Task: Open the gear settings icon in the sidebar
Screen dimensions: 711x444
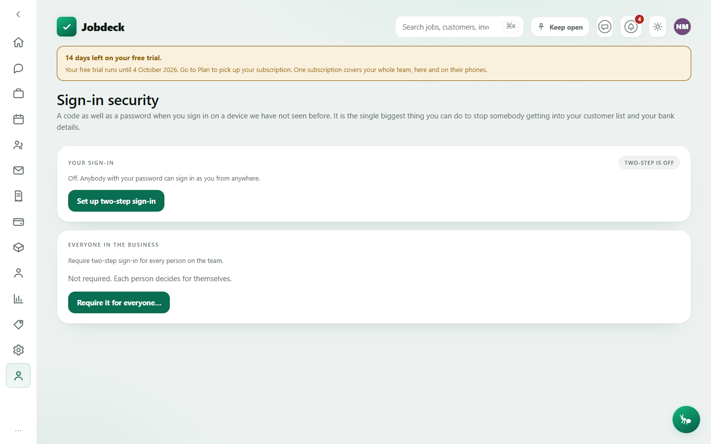Action: (x=18, y=350)
